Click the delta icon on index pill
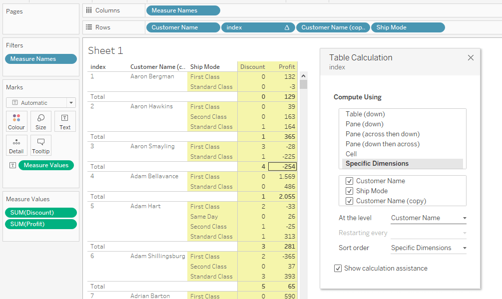This screenshot has width=502, height=299. [287, 28]
